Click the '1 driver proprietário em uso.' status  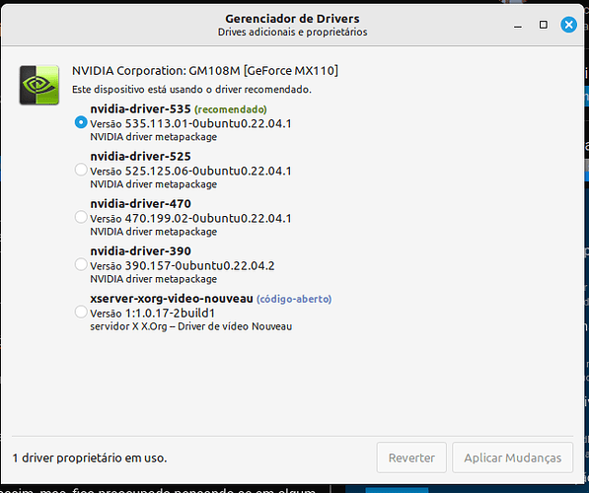tap(90, 458)
